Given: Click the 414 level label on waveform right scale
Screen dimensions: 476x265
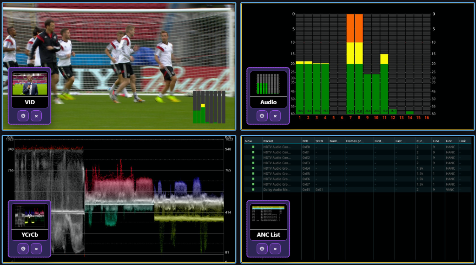Looking at the screenshot, I should 228,212.
